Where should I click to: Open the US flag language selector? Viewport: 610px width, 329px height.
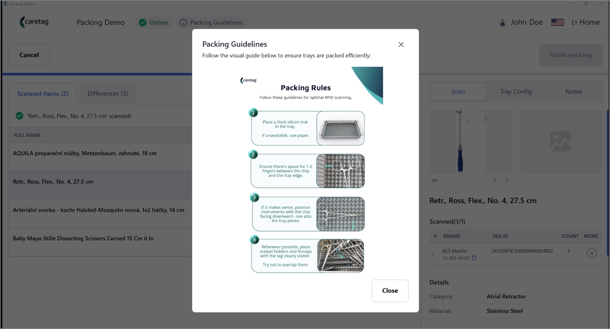(x=558, y=22)
